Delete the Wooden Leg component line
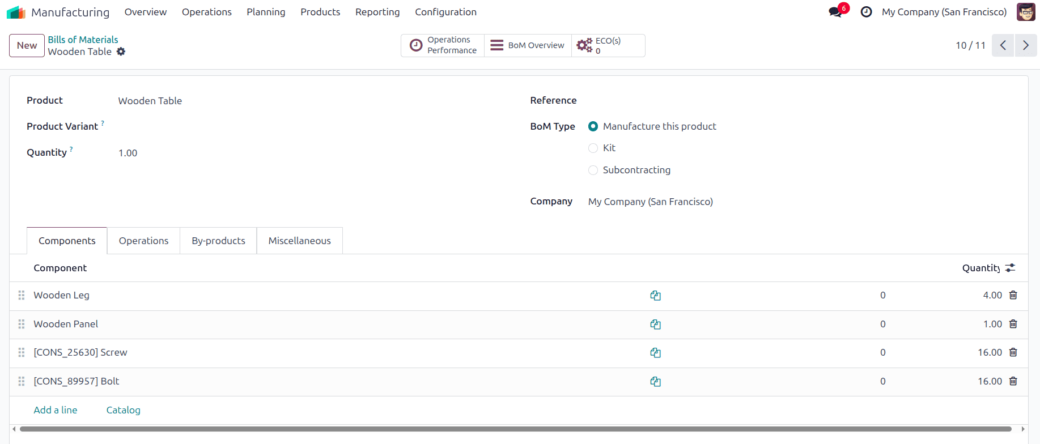 pyautogui.click(x=1013, y=295)
